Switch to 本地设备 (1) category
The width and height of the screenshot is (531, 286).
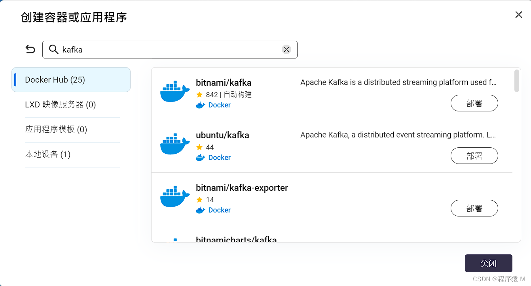[72, 154]
